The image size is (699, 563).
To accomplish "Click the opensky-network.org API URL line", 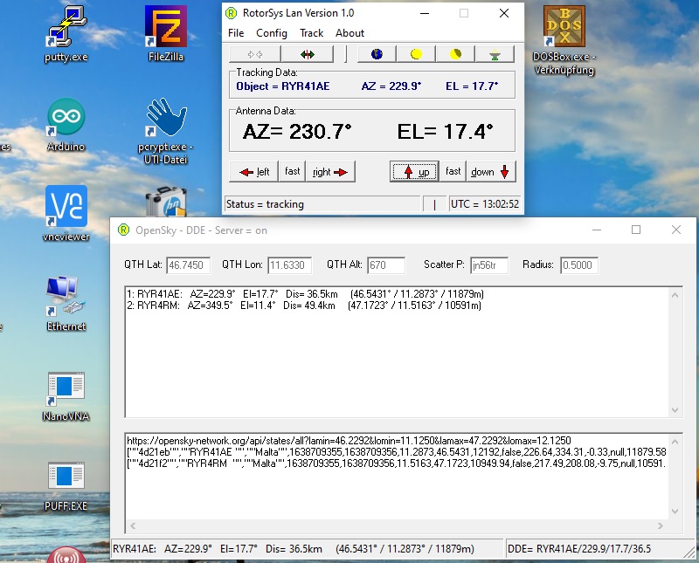I will (x=349, y=441).
